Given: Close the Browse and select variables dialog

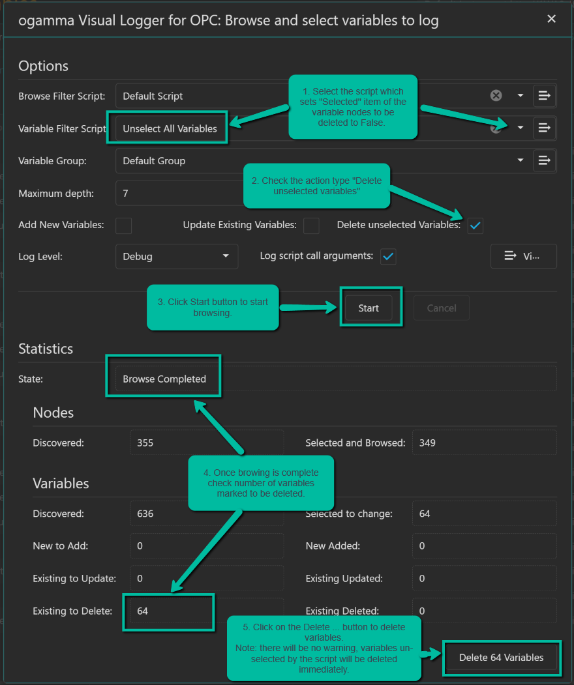Looking at the screenshot, I should [x=551, y=19].
